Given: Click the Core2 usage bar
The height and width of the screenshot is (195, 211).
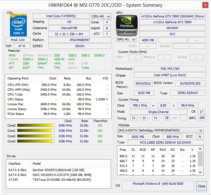Looking at the screenshot, I should 36,136.
